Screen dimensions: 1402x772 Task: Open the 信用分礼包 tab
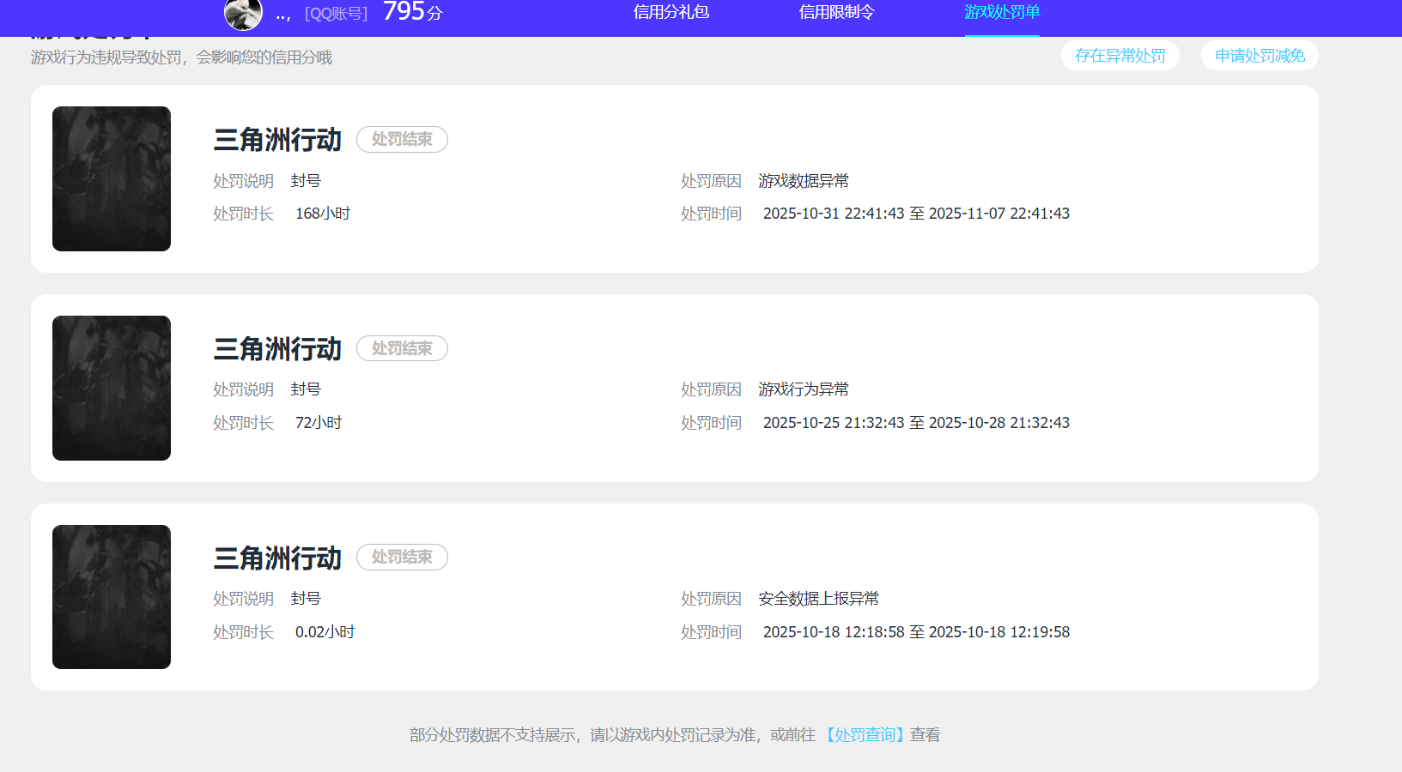[671, 12]
